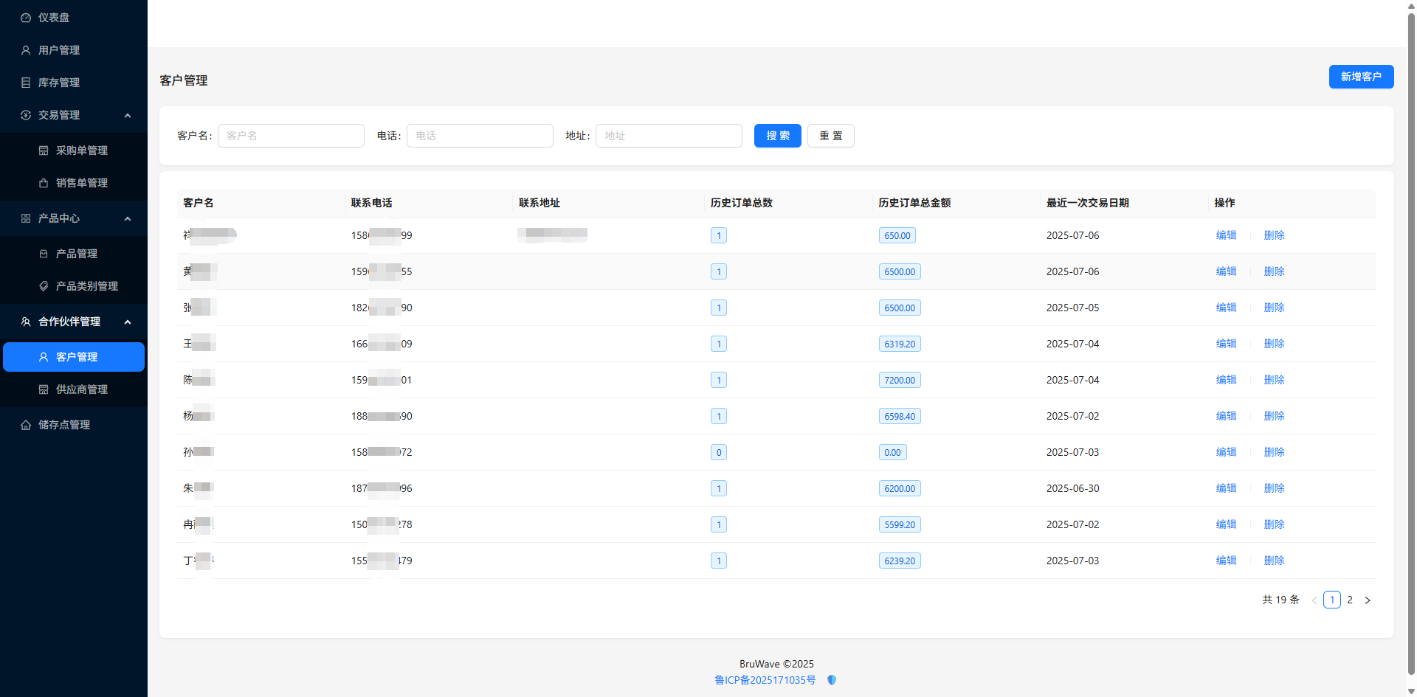The image size is (1417, 697).
Task: Click the supplier management icon
Action: point(44,389)
